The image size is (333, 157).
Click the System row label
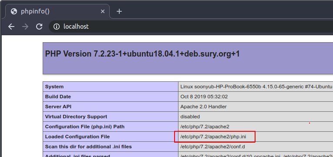(x=54, y=87)
